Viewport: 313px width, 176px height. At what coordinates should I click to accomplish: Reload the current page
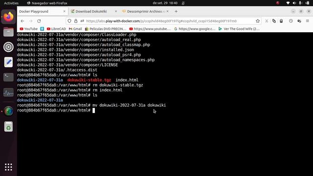(39, 21)
